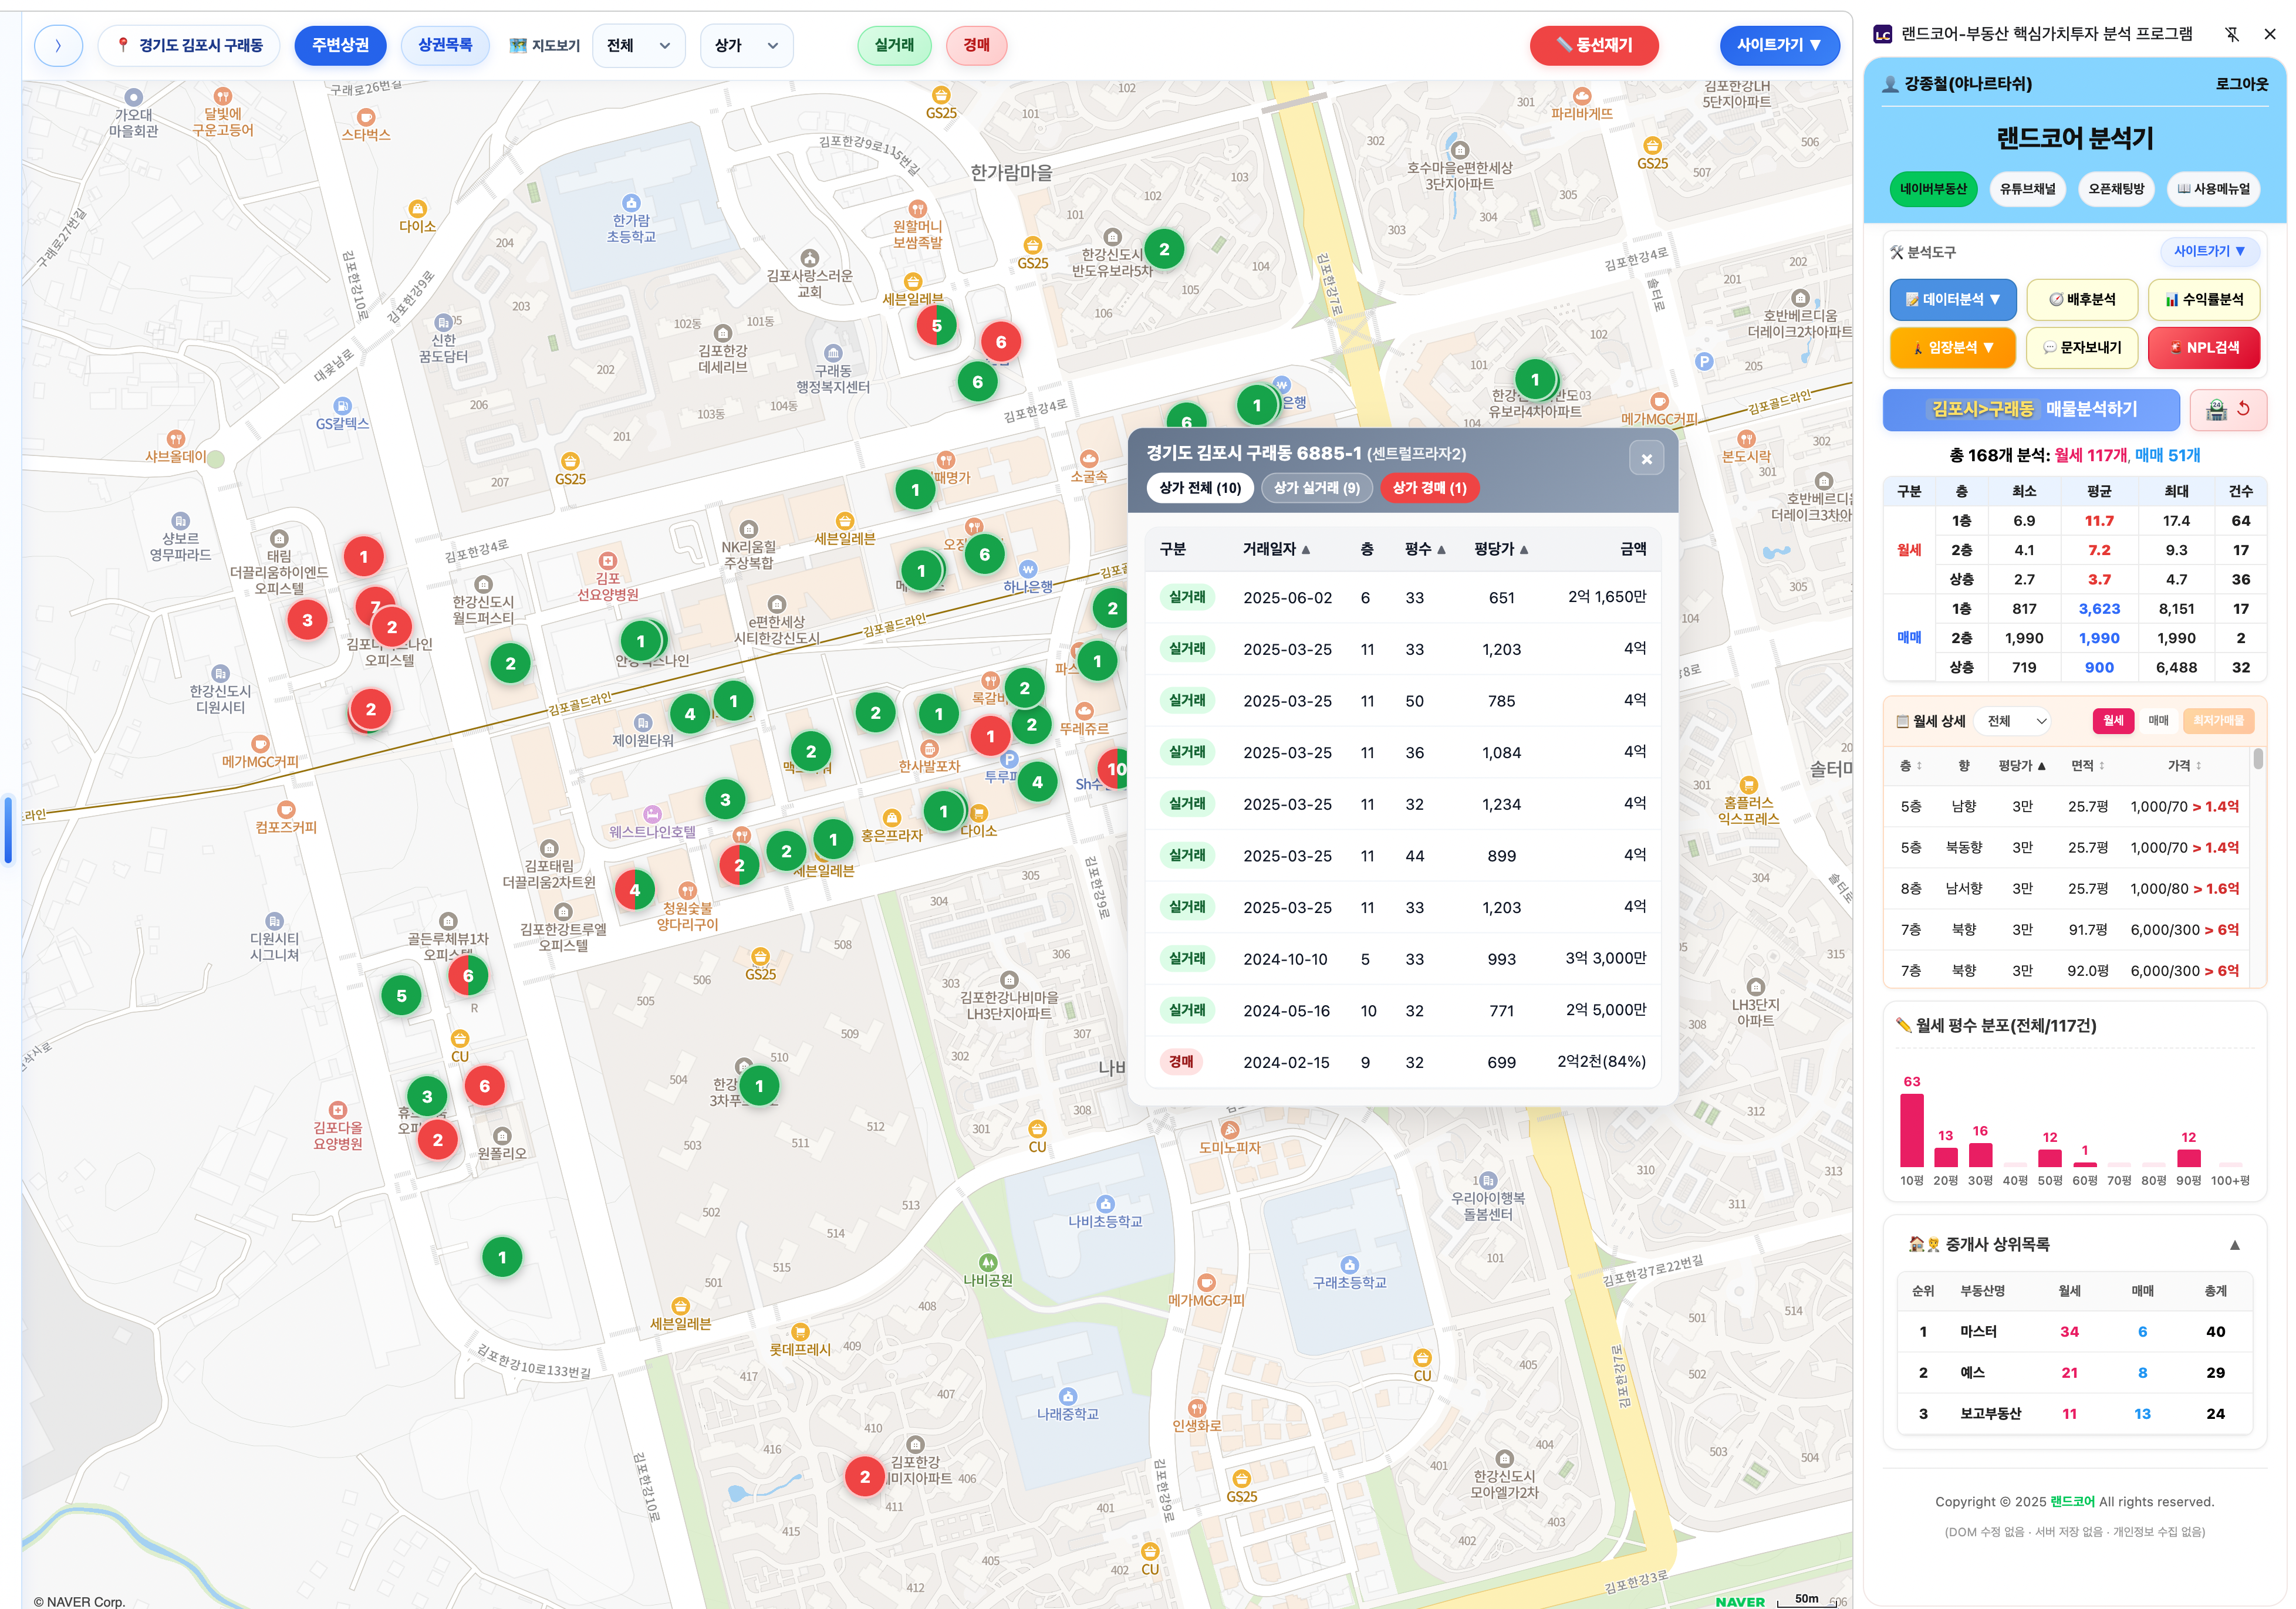Image resolution: width=2296 pixels, height=1609 pixels.
Task: Toggle the 경매 map filter
Action: (x=976, y=45)
